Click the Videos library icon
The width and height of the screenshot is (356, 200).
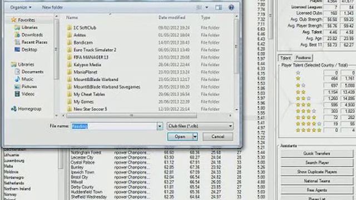point(17,94)
